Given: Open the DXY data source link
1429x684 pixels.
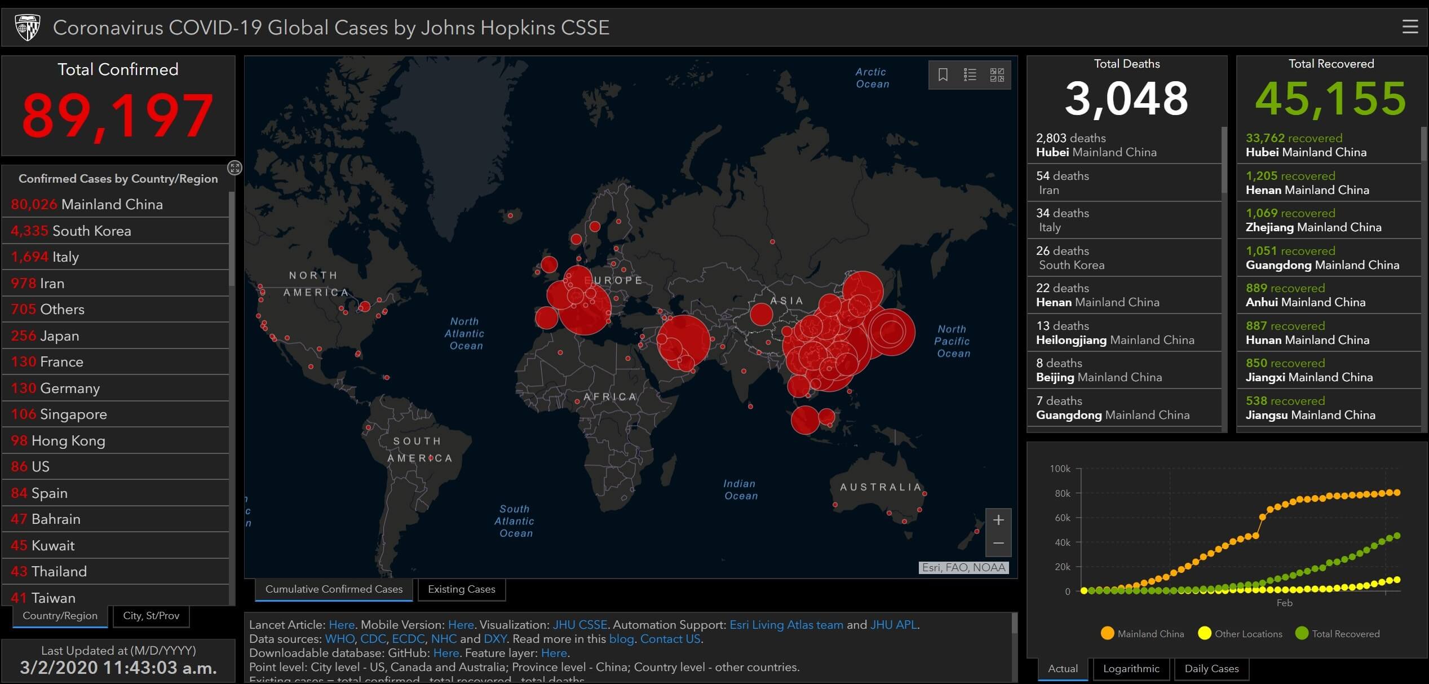Looking at the screenshot, I should 495,639.
